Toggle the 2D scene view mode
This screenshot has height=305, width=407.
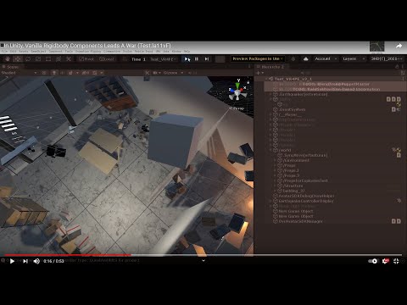(x=44, y=73)
